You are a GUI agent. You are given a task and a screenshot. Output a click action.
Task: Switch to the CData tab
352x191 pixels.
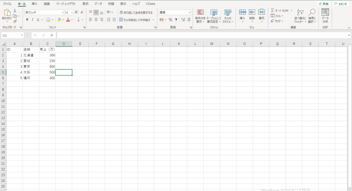(x=150, y=4)
